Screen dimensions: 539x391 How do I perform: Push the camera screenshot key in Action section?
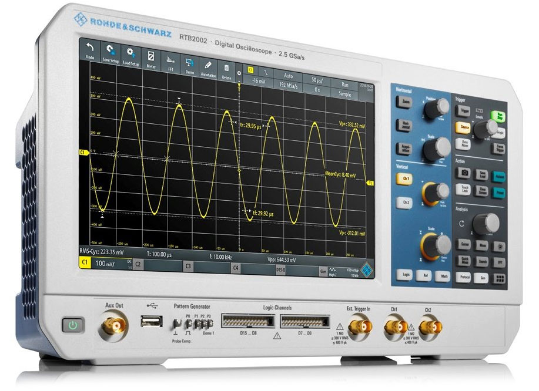click(x=463, y=173)
